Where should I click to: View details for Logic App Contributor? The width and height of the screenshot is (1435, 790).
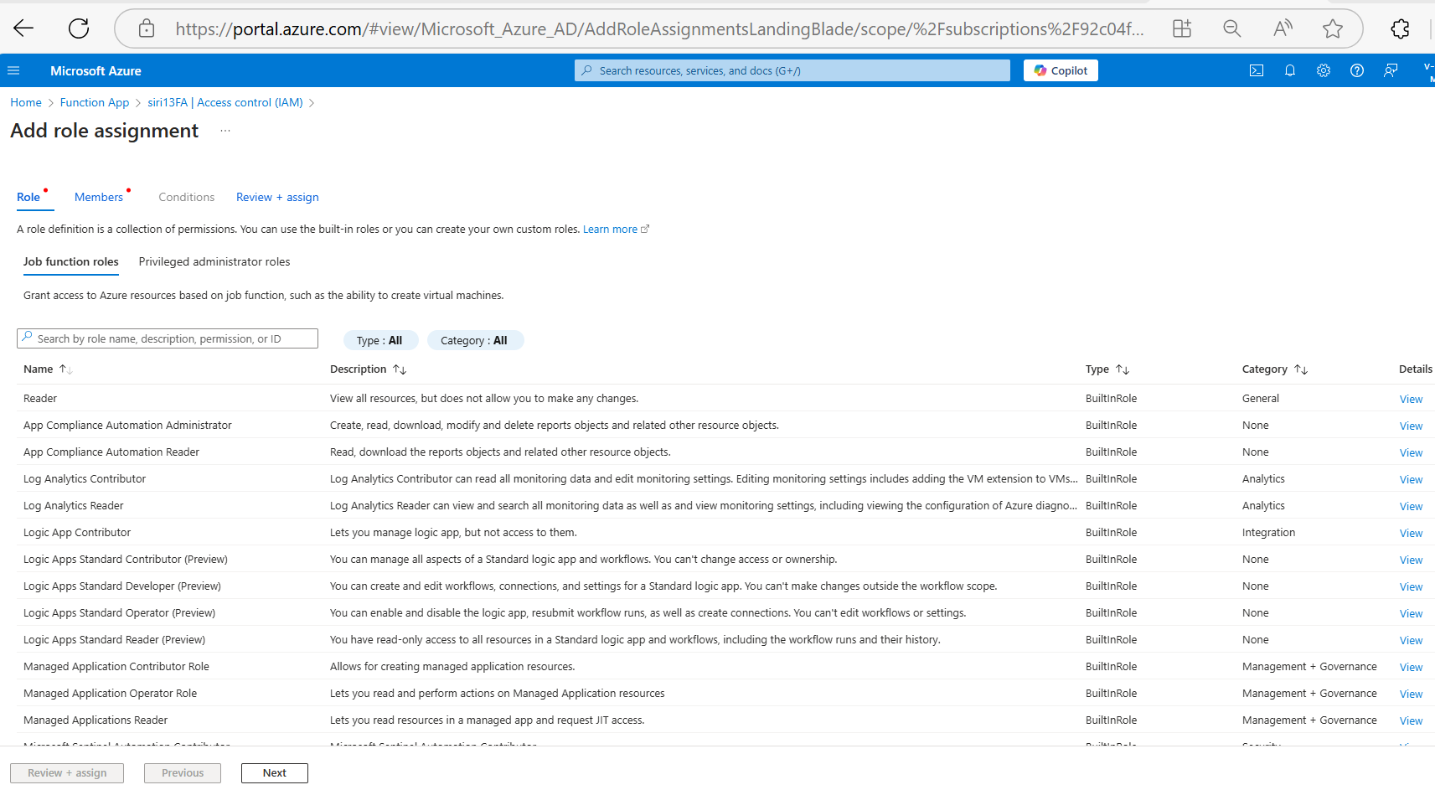pyautogui.click(x=1411, y=534)
